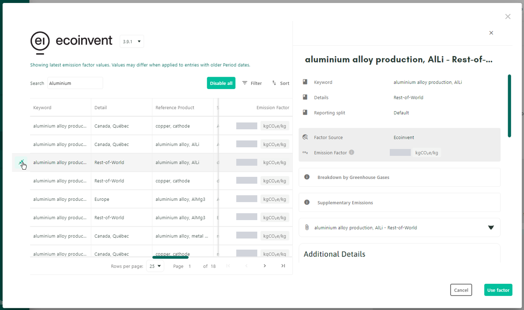The image size is (524, 310).
Task: Select the Canada, Québec aluminium alloy, AlLi row
Action: click(161, 144)
